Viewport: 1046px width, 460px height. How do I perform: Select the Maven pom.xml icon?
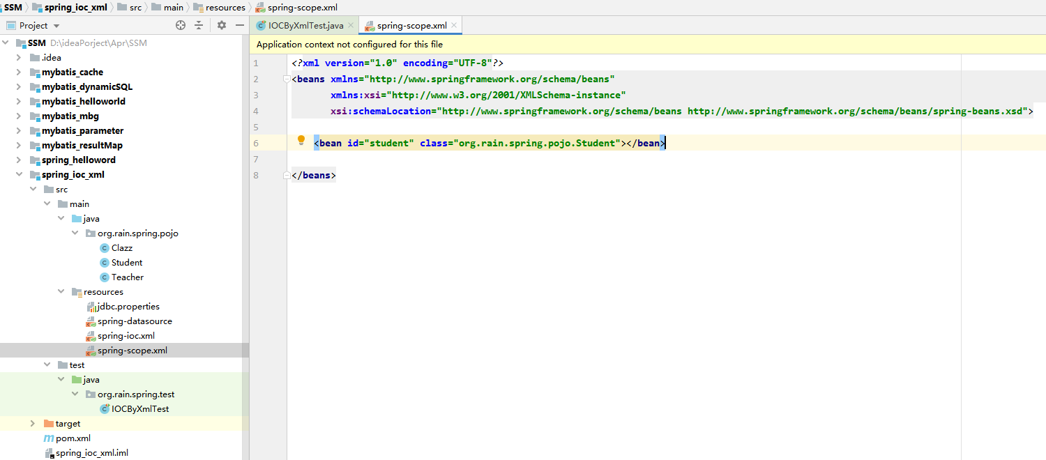pyautogui.click(x=49, y=438)
